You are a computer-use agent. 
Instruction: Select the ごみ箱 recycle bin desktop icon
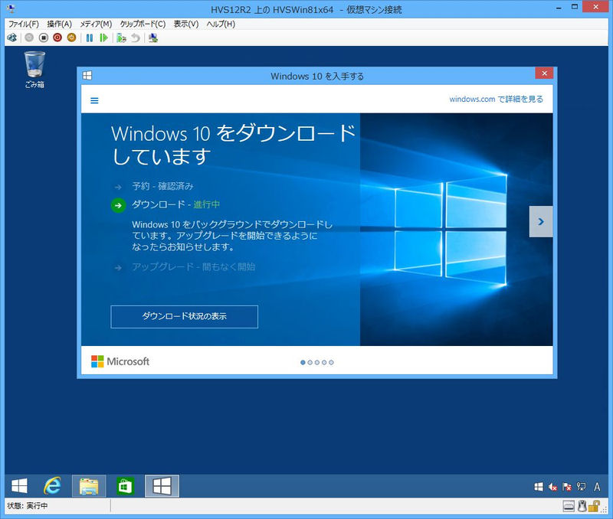[34, 70]
